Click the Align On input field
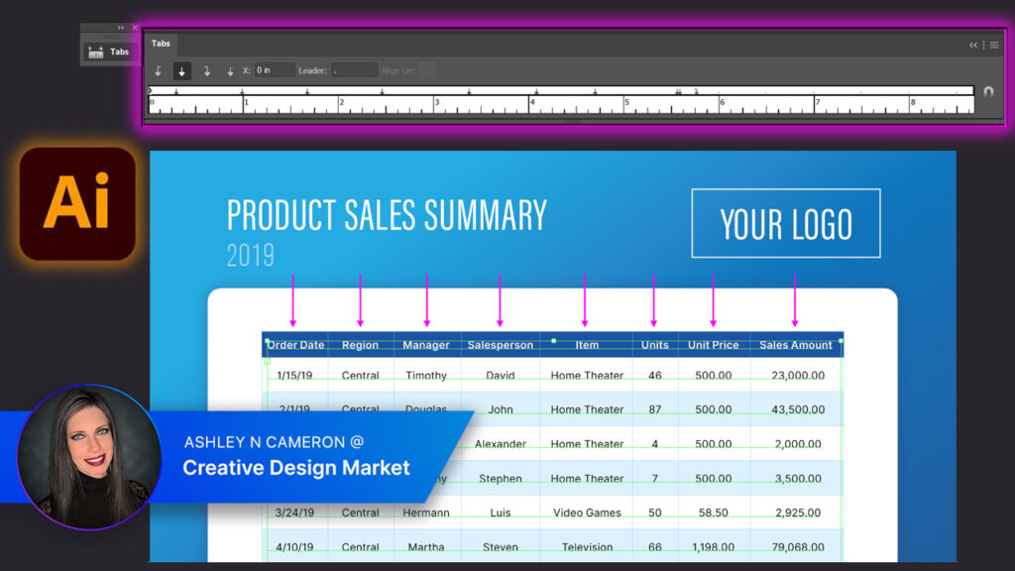The image size is (1015, 571). (x=426, y=70)
